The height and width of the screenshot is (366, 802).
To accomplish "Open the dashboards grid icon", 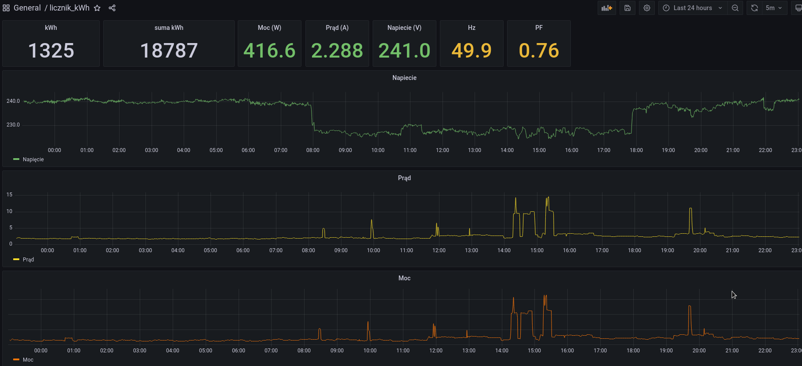I will coord(6,8).
